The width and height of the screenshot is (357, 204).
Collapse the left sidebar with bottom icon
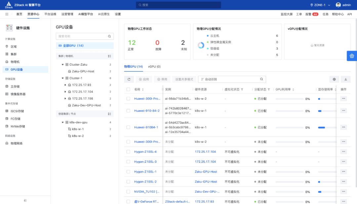coord(25,200)
